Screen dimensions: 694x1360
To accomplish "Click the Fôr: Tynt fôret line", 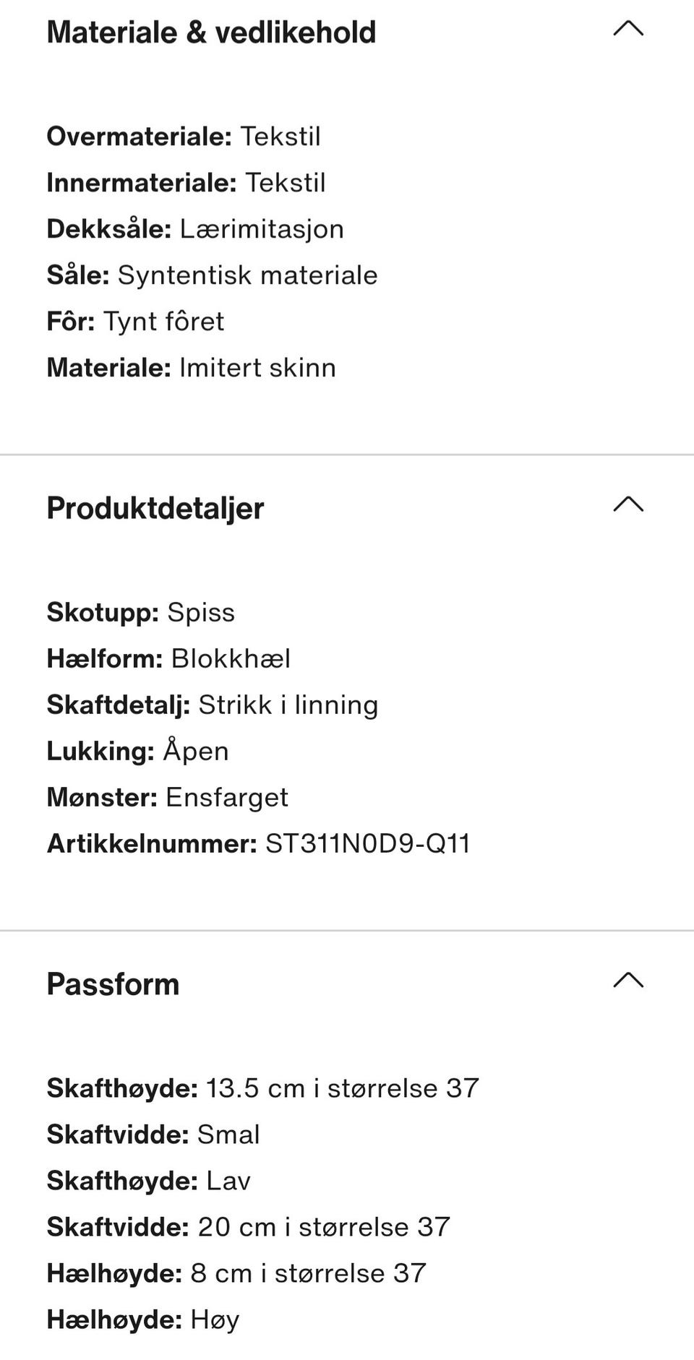I will pos(136,322).
